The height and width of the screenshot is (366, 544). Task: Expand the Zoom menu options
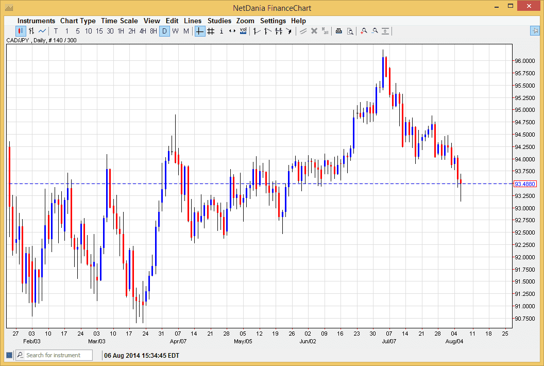click(245, 21)
